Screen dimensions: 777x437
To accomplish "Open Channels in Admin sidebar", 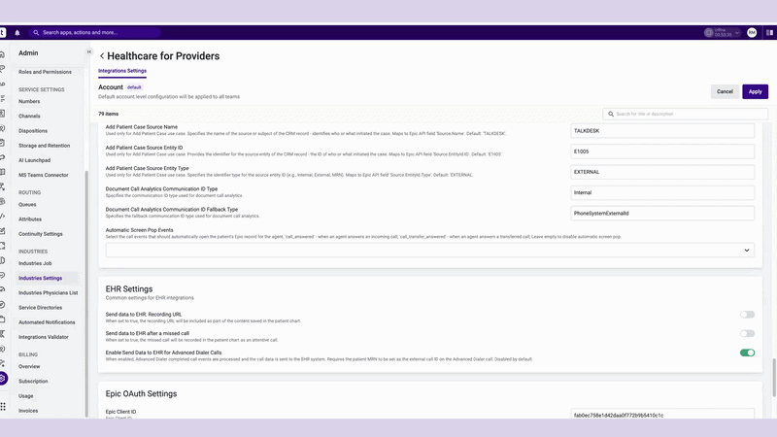I will [29, 116].
